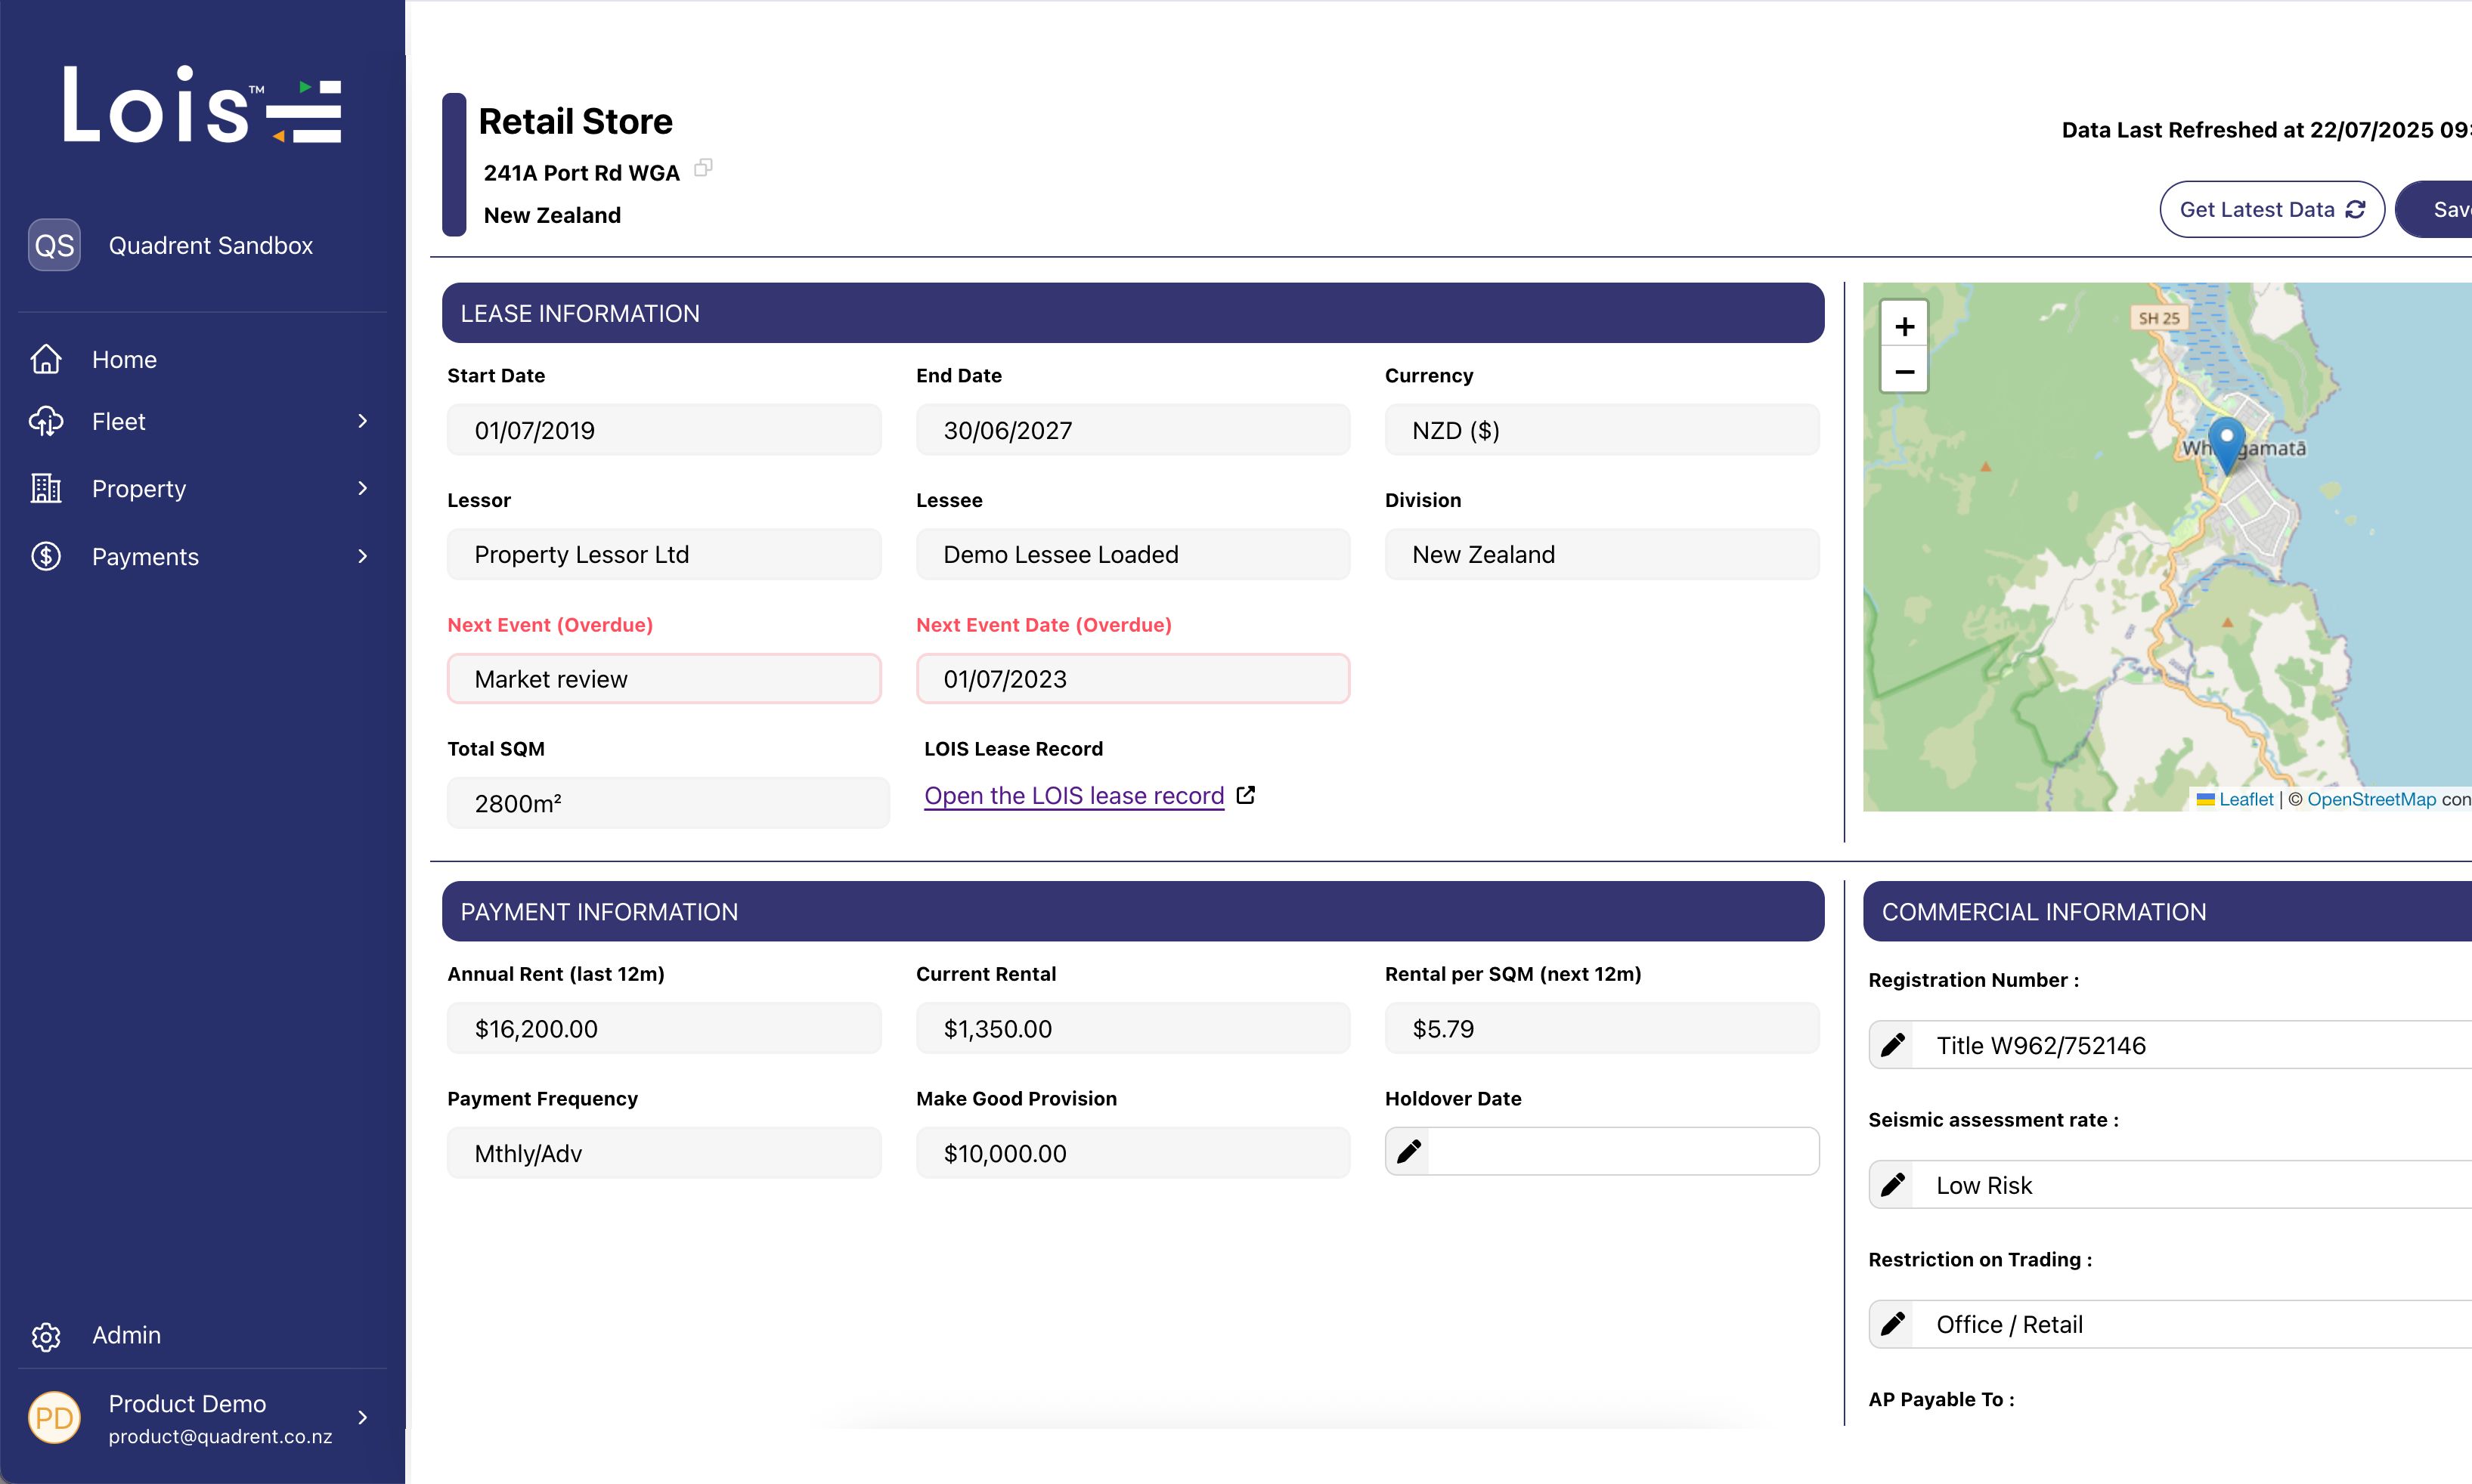Click the pencil icon for Office / Retail
2472x1484 pixels.
pos(1893,1325)
